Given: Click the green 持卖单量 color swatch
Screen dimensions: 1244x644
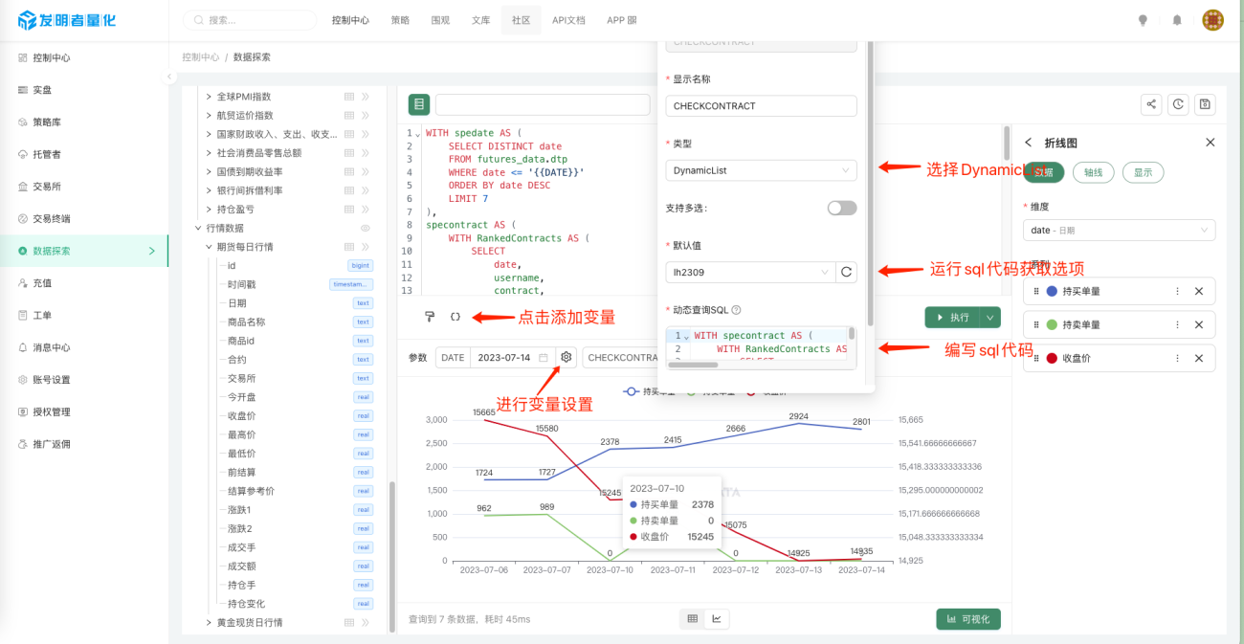Looking at the screenshot, I should click(1053, 324).
